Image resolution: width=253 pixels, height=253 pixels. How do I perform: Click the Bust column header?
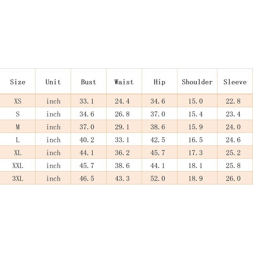tap(89, 82)
